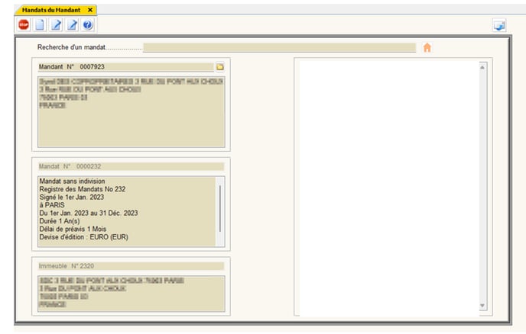Click scroll up arrow in right panel
The image size is (526, 334).
(x=482, y=67)
